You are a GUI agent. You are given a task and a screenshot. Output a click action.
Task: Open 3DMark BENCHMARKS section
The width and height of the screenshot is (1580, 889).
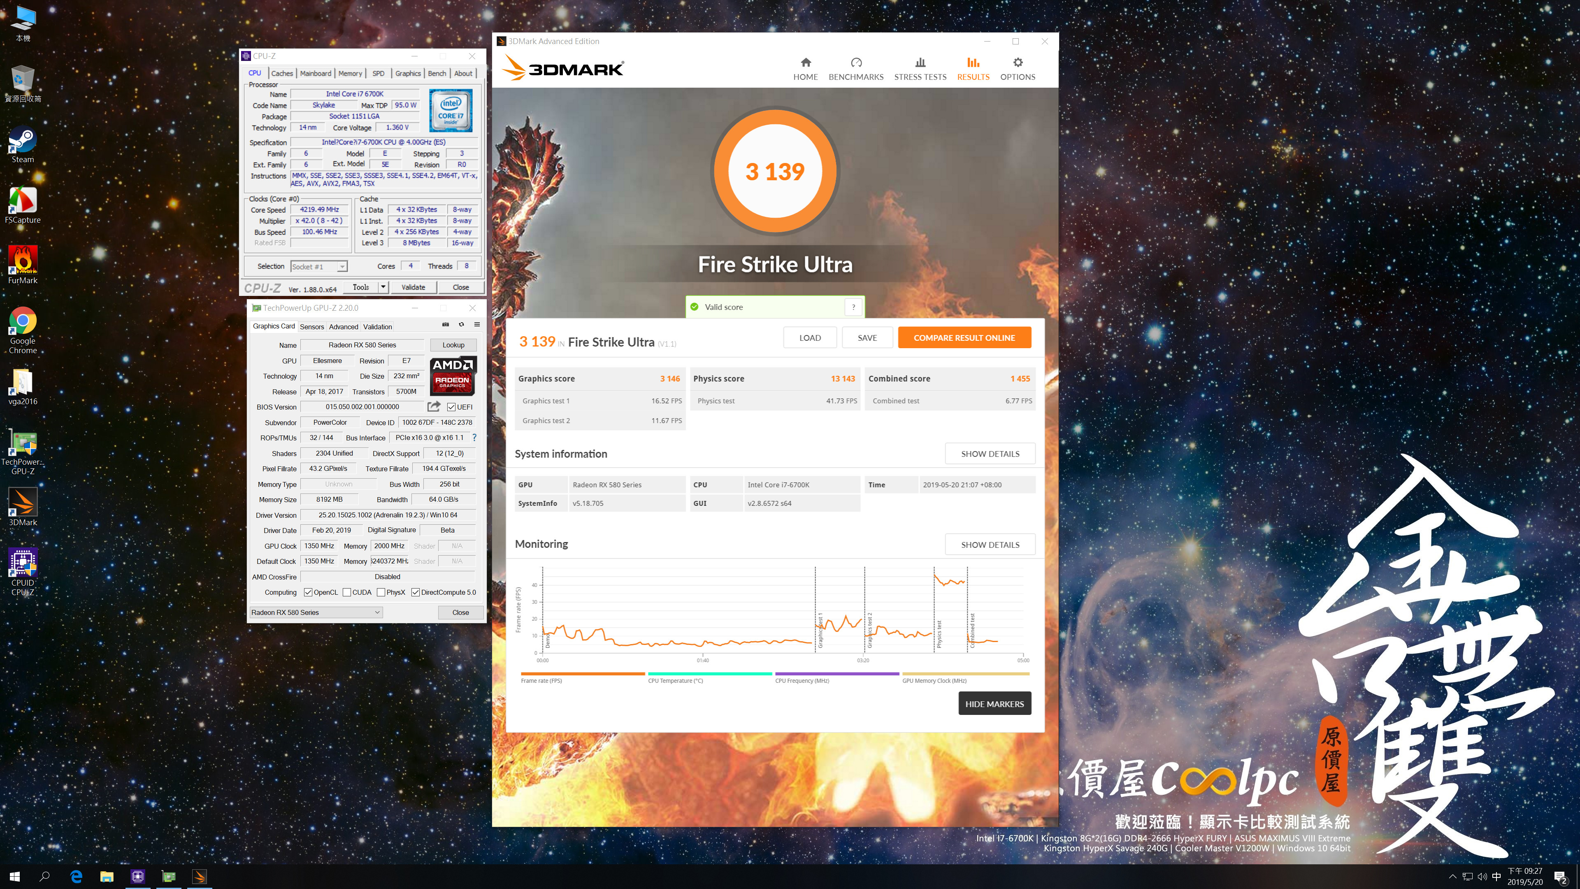pos(856,69)
